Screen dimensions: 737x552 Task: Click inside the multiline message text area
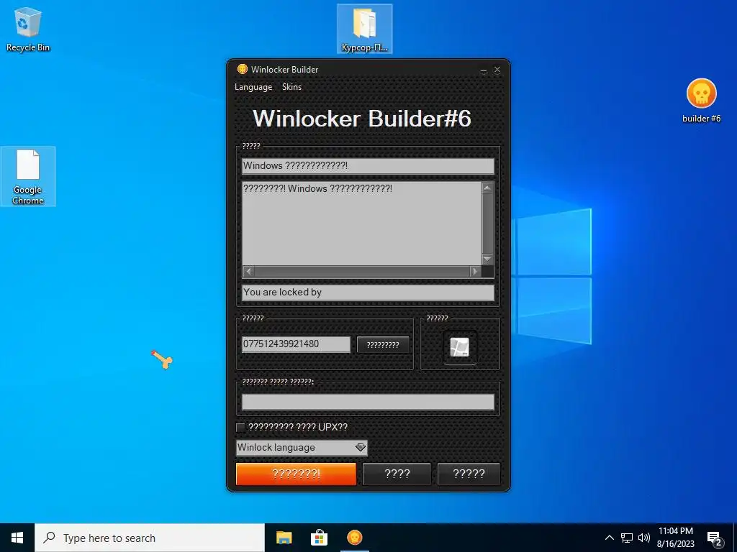[361, 224]
